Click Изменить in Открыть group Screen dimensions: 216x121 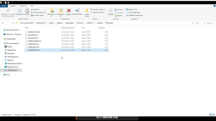click(119, 12)
